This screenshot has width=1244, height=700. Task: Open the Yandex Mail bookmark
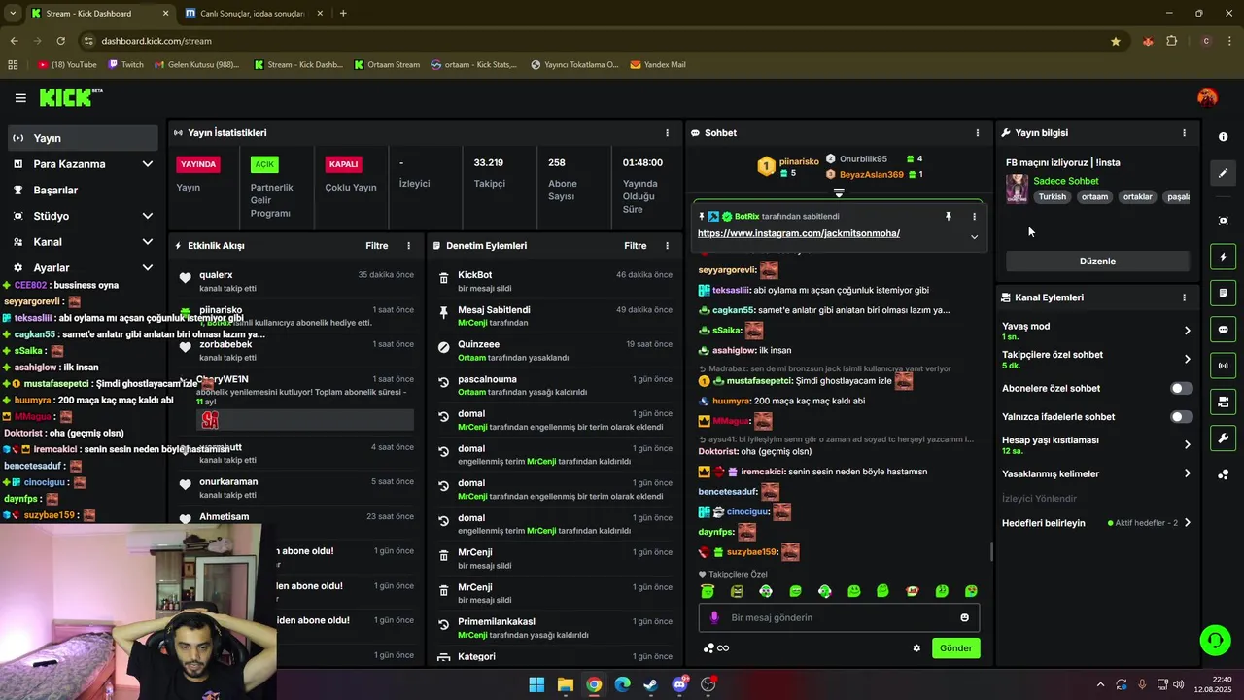click(x=658, y=65)
